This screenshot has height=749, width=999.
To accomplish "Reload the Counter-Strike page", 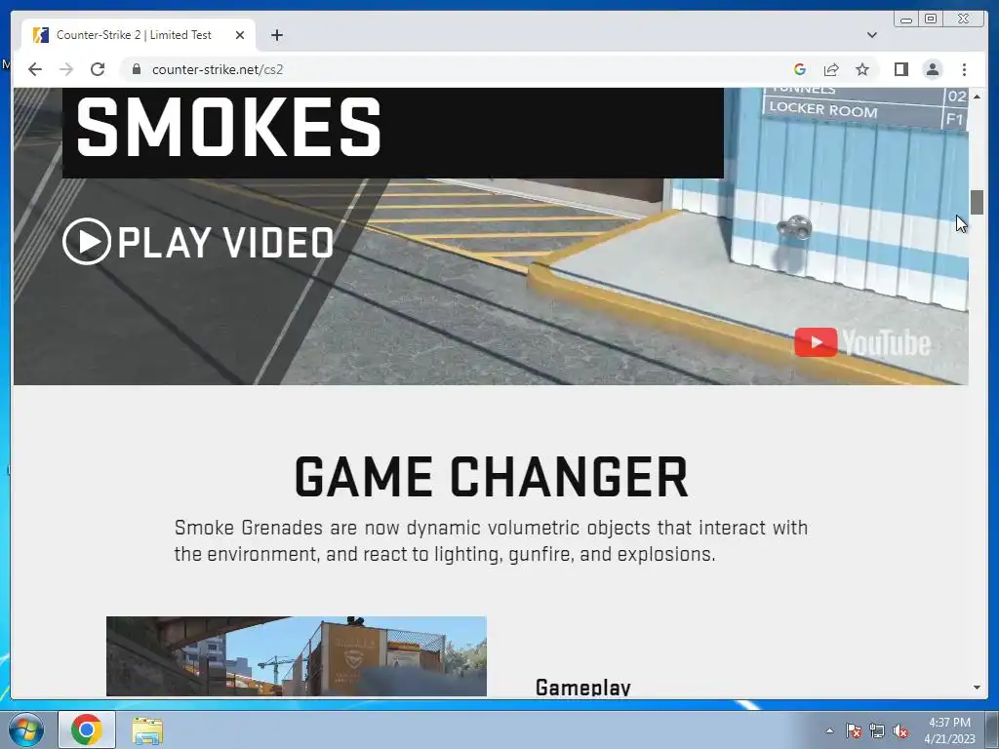I will click(98, 69).
